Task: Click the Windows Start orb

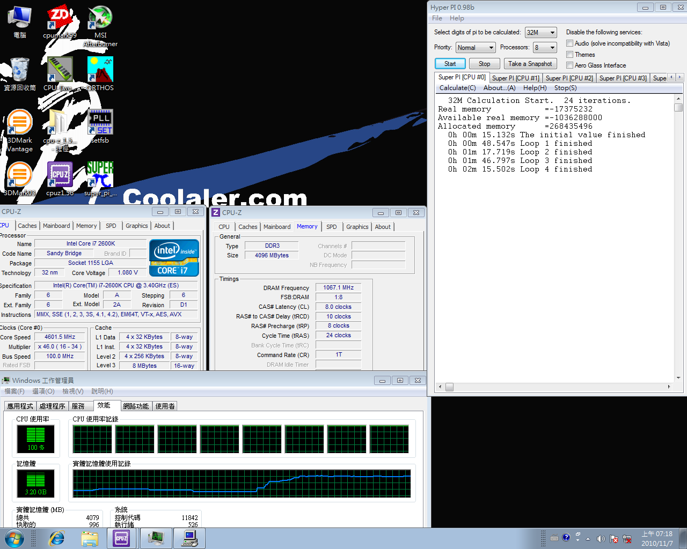Action: point(14,538)
